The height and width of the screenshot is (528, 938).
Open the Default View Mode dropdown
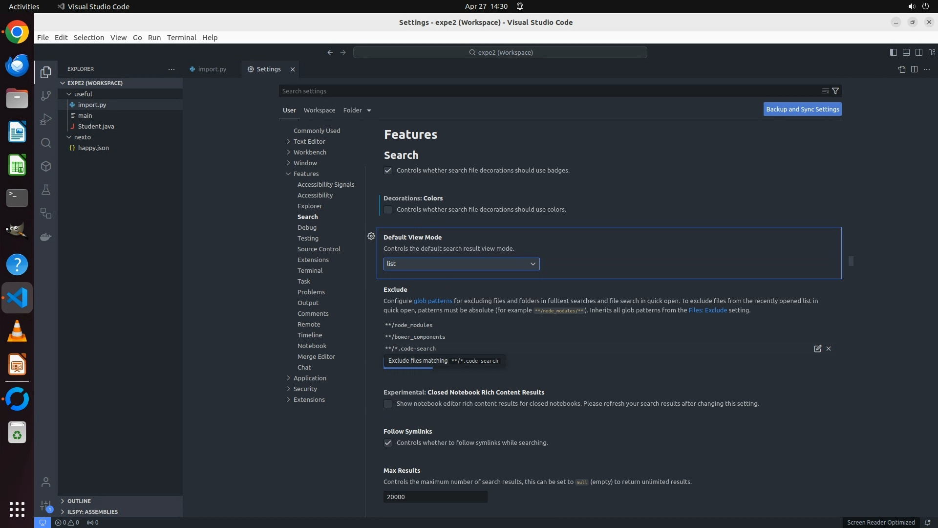(461, 264)
